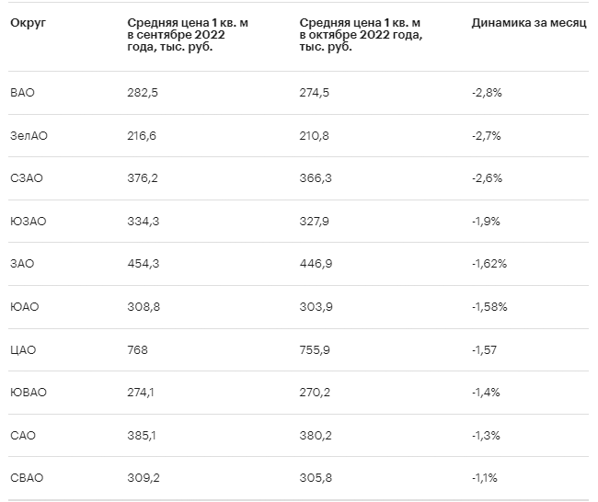Click the СВАО row label
The width and height of the screenshot is (598, 502).
27,477
